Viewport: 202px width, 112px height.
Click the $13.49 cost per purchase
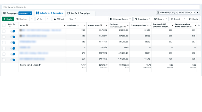click(x=147, y=30)
